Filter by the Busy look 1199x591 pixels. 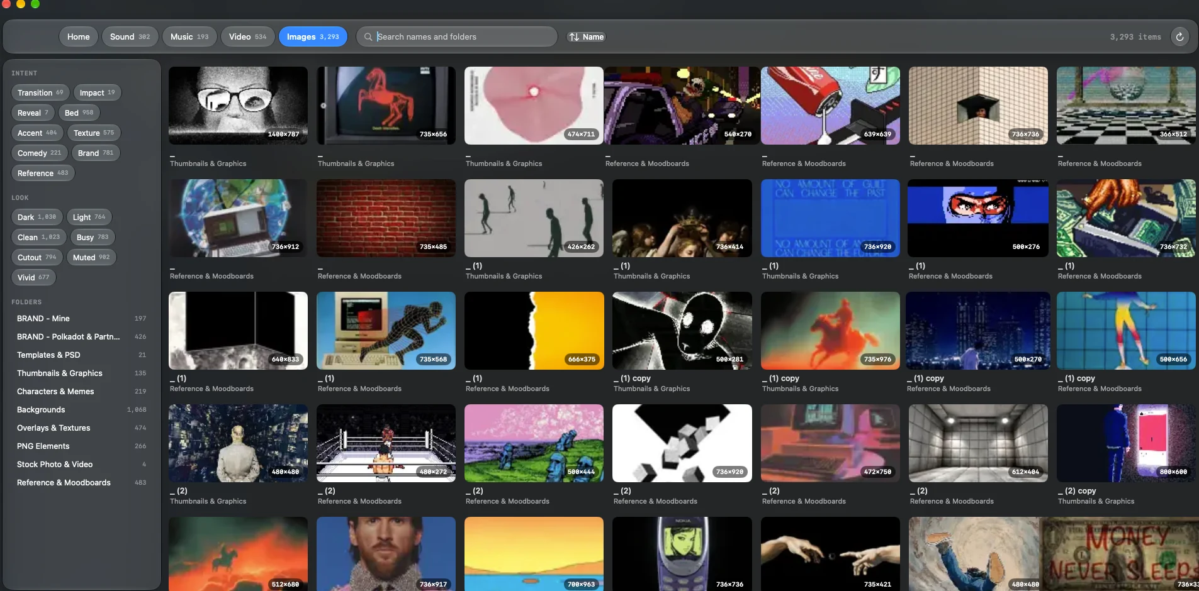click(x=93, y=237)
